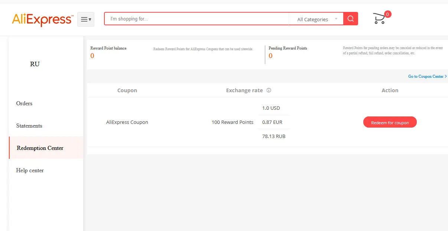Open the hamburger categories menu

tap(86, 19)
